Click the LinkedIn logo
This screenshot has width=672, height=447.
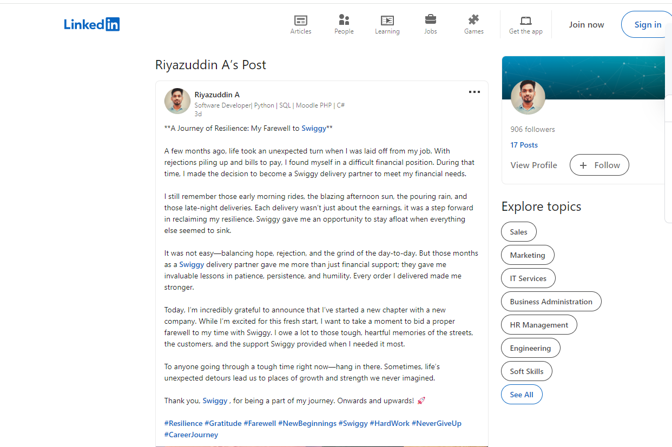click(92, 24)
